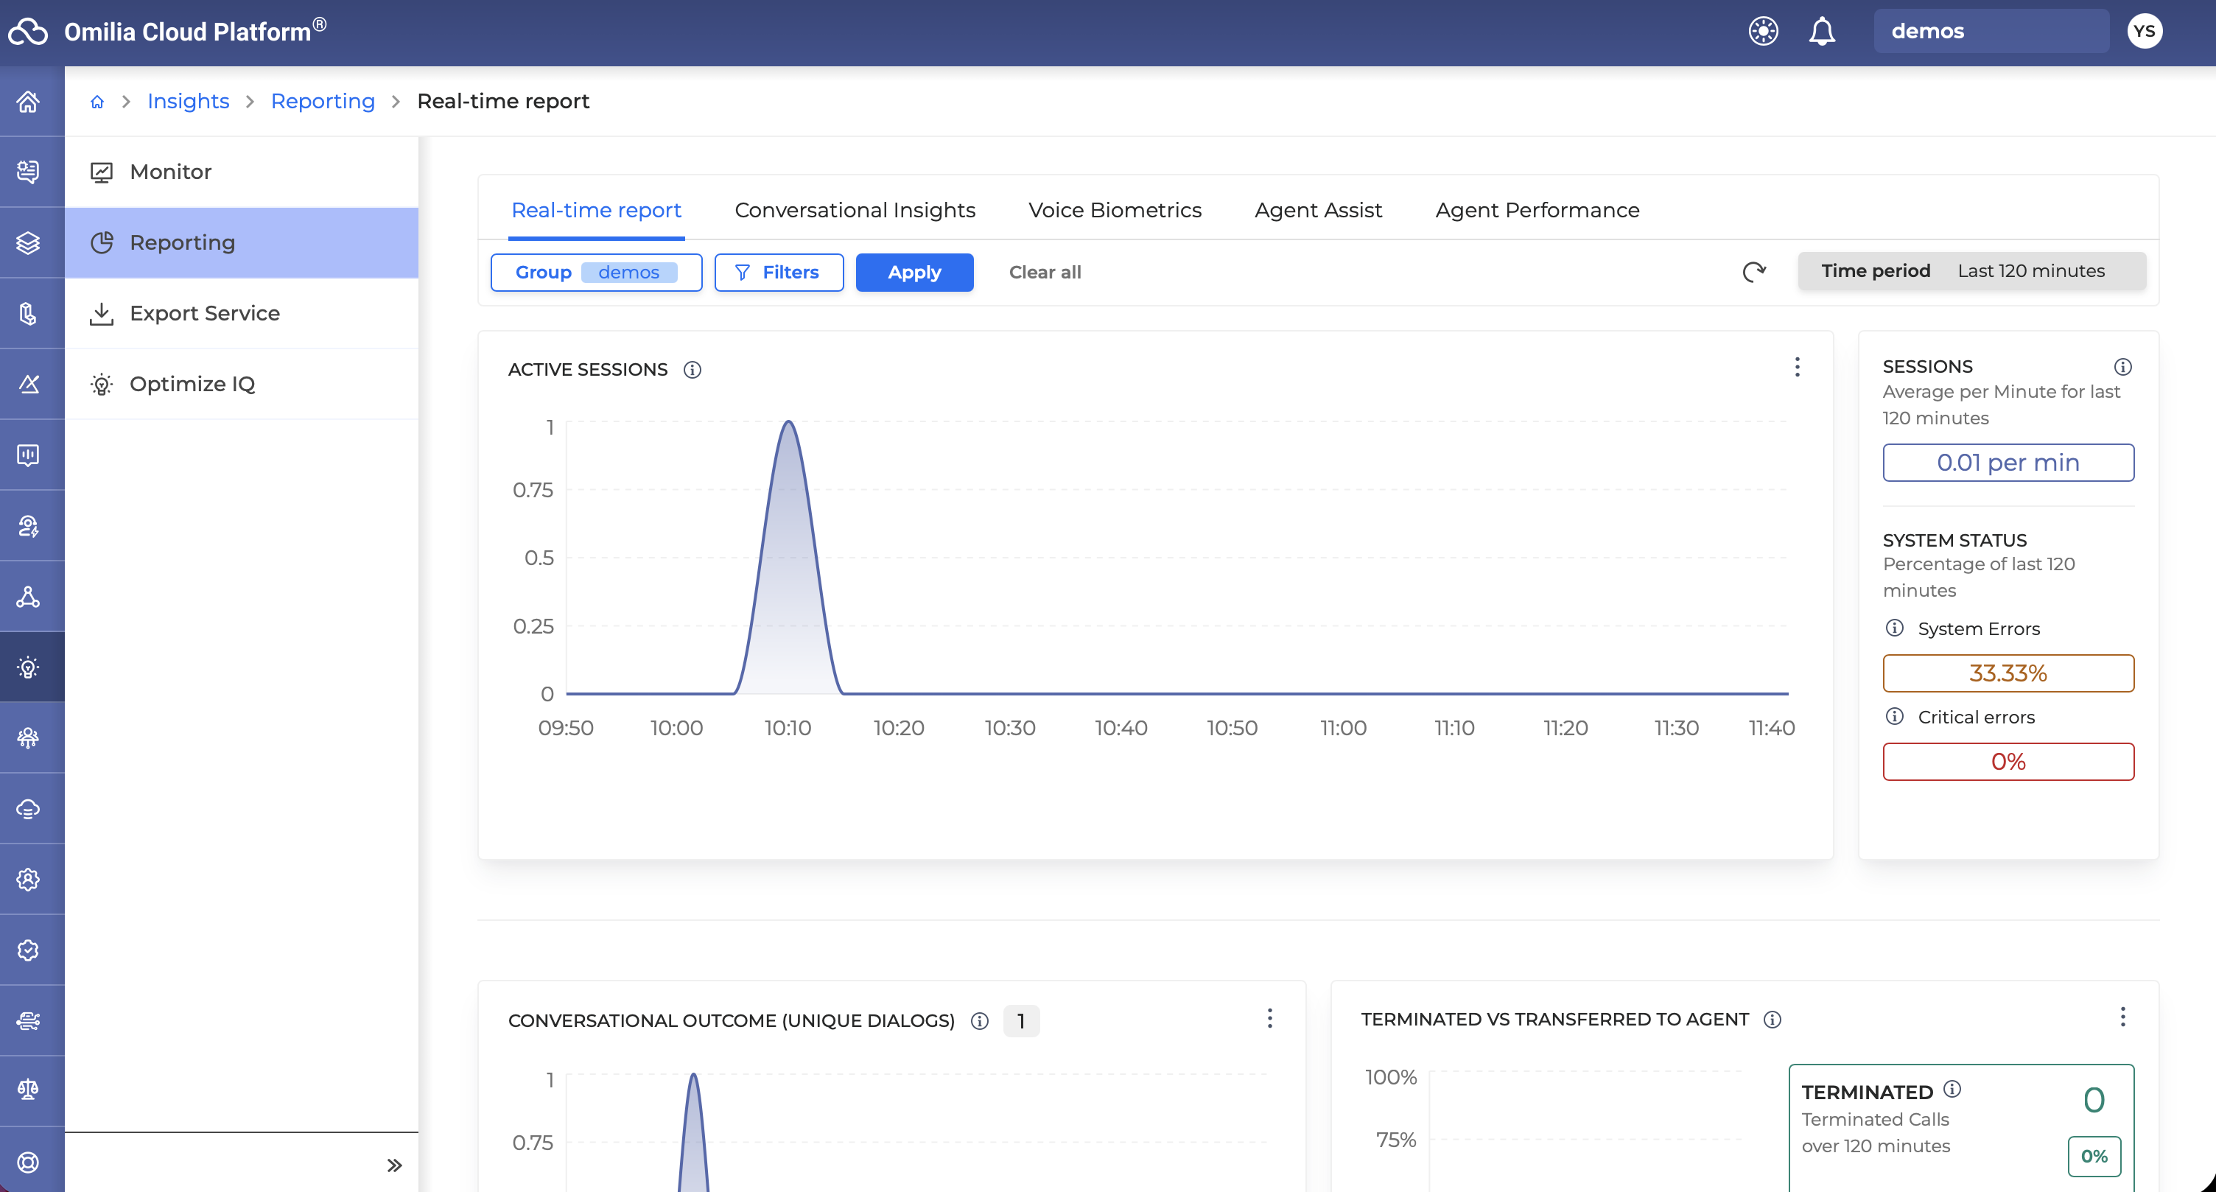Show info for the Terminated card

point(1953,1090)
